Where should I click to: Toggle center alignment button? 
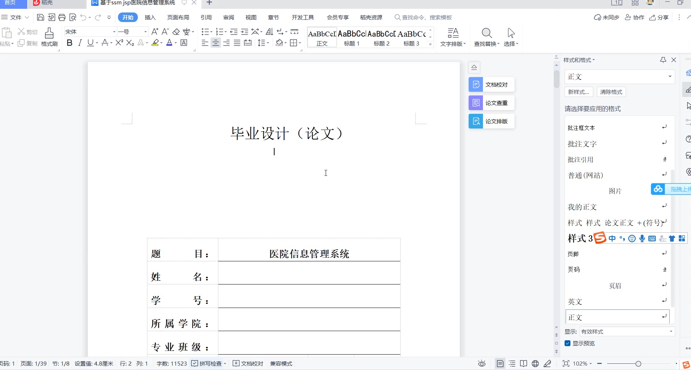point(216,43)
